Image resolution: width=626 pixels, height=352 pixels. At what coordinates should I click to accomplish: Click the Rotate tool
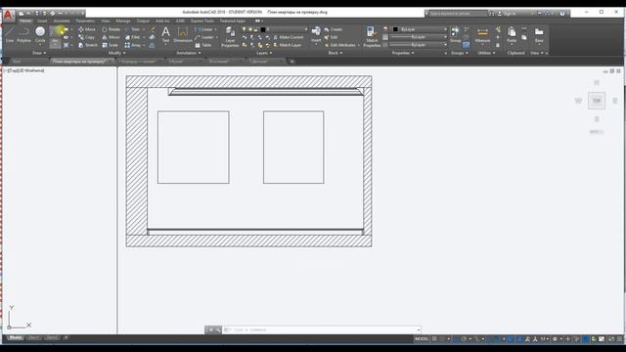pyautogui.click(x=111, y=29)
